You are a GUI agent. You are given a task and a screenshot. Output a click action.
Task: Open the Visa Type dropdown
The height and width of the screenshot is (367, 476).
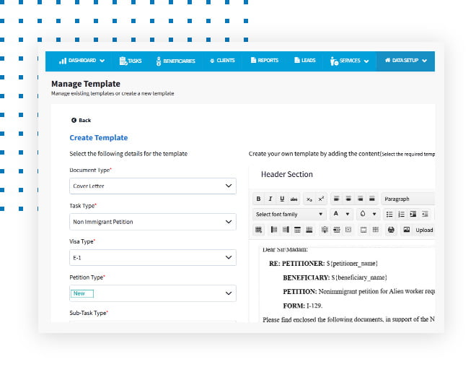click(153, 257)
